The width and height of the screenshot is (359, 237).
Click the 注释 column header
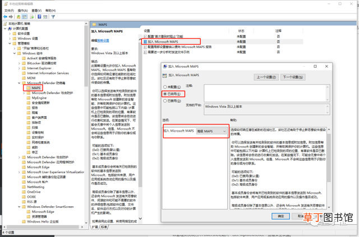278,31
